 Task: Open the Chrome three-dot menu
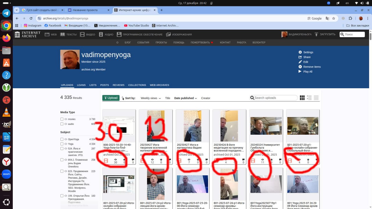pos(367,18)
